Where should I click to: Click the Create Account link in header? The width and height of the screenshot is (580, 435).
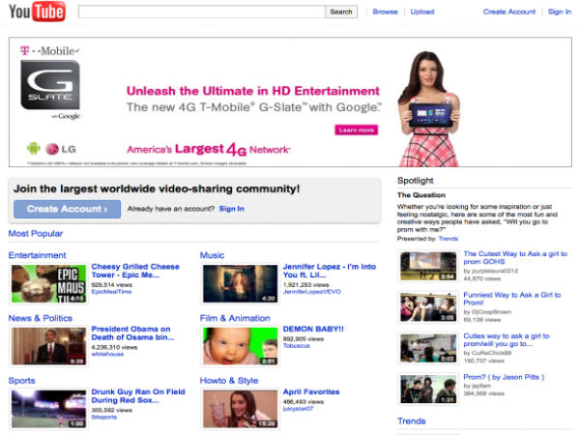508,13
